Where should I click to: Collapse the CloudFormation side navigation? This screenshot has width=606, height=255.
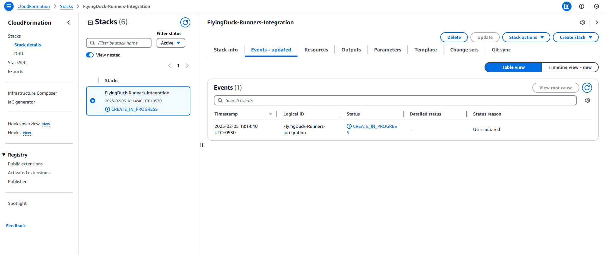[69, 22]
